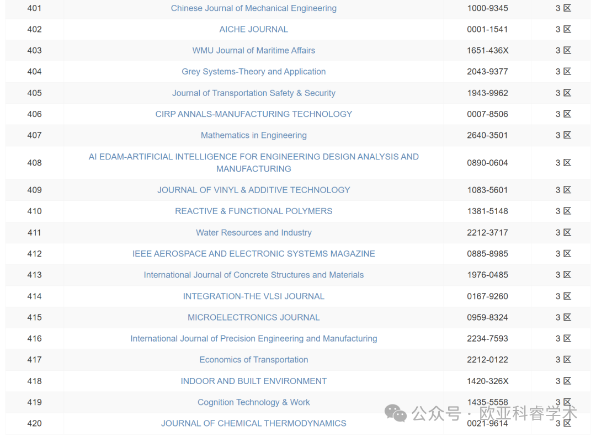Select row number 415
596x437 pixels.
click(x=34, y=317)
